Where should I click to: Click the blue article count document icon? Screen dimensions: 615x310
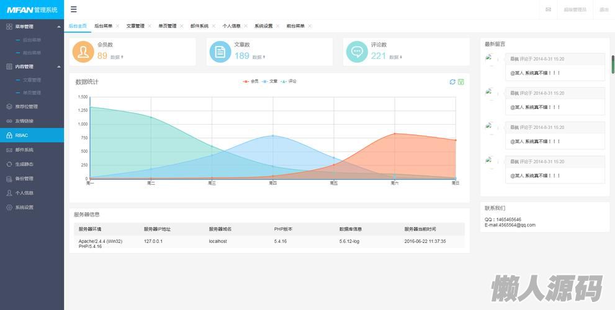(x=220, y=52)
